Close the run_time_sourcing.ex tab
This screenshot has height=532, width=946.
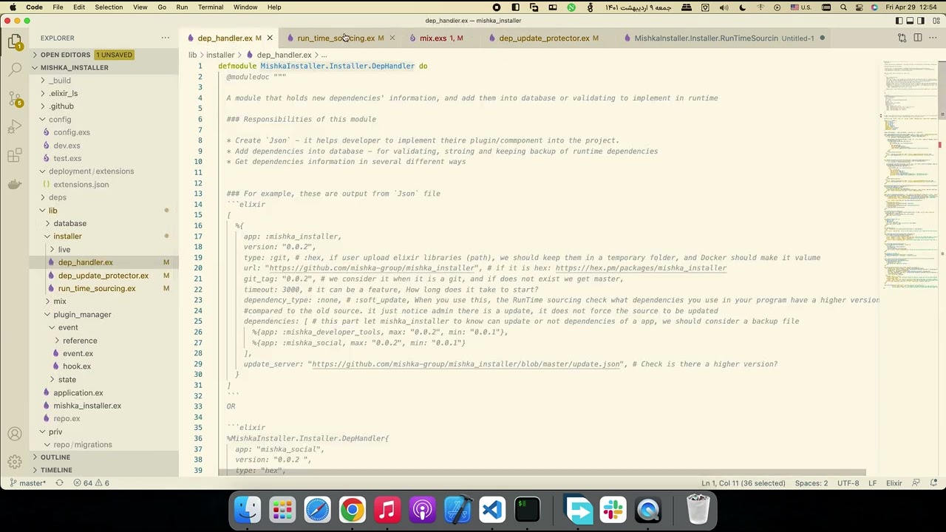(392, 38)
